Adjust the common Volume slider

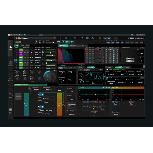click(x=50, y=43)
